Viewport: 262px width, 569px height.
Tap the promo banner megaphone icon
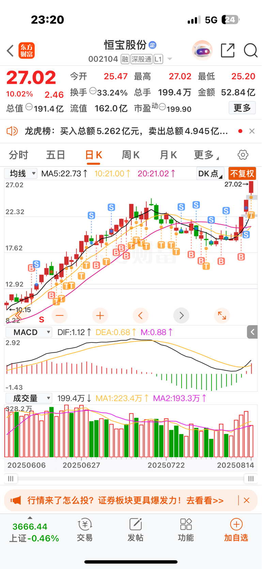[15, 501]
